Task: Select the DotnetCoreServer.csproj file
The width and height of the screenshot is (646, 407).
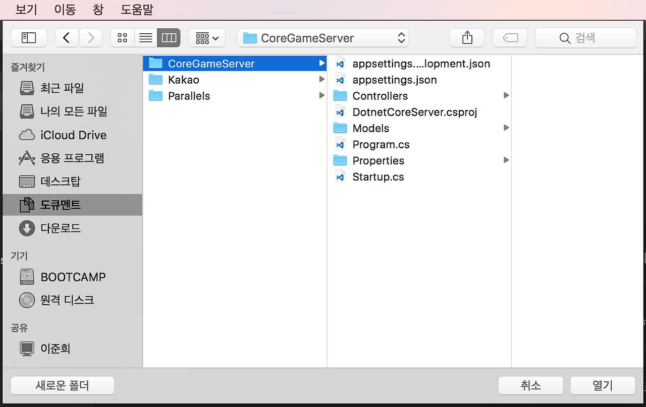Action: click(x=420, y=112)
